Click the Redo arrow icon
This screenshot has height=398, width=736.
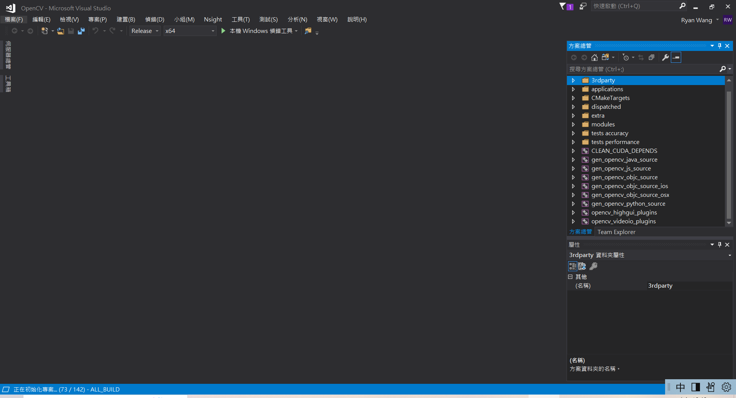coord(112,31)
